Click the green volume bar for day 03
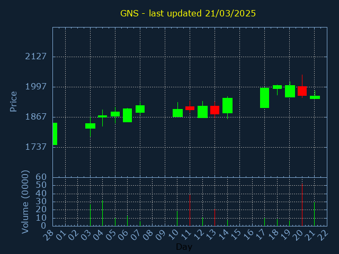 click(91, 215)
